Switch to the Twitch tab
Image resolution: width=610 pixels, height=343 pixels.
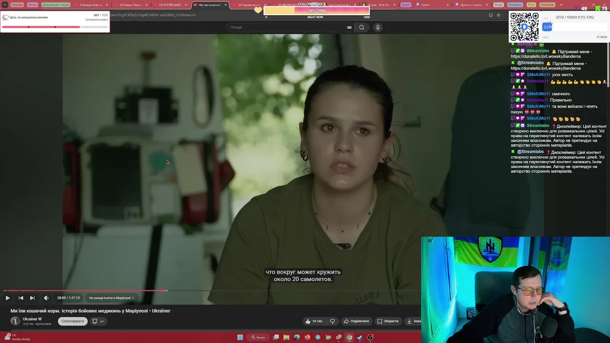[432, 5]
